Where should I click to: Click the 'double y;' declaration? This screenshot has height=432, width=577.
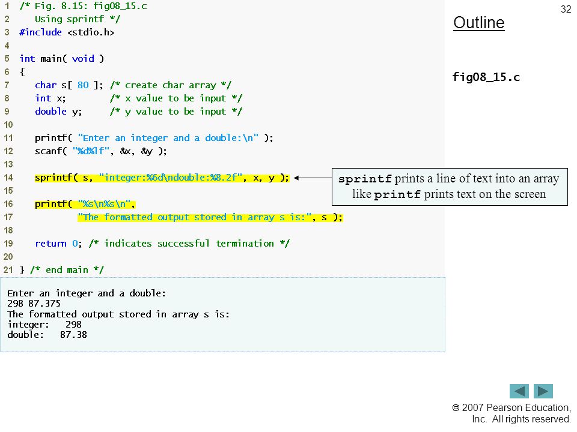point(58,112)
